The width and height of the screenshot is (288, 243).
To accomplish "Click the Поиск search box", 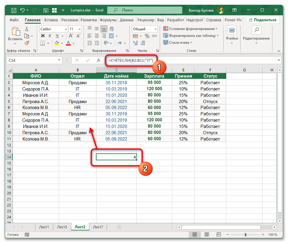I will 145,10.
